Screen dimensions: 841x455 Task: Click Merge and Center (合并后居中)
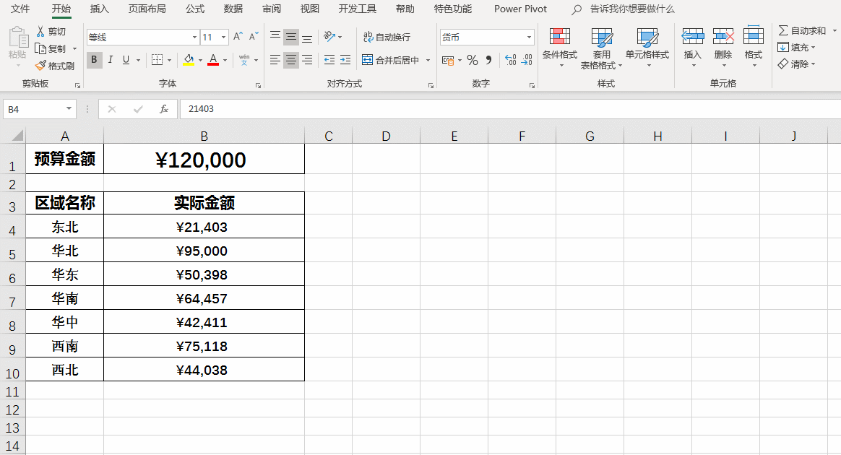pos(390,60)
